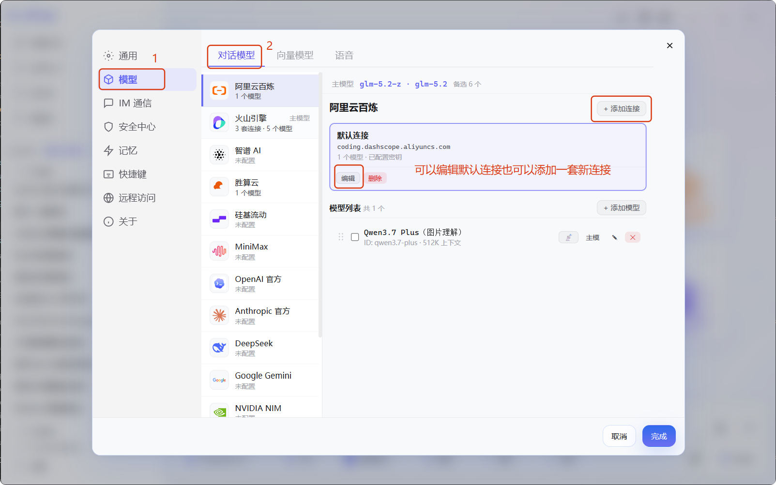The width and height of the screenshot is (776, 485).
Task: Switch to the 语音 tab
Action: tap(344, 55)
